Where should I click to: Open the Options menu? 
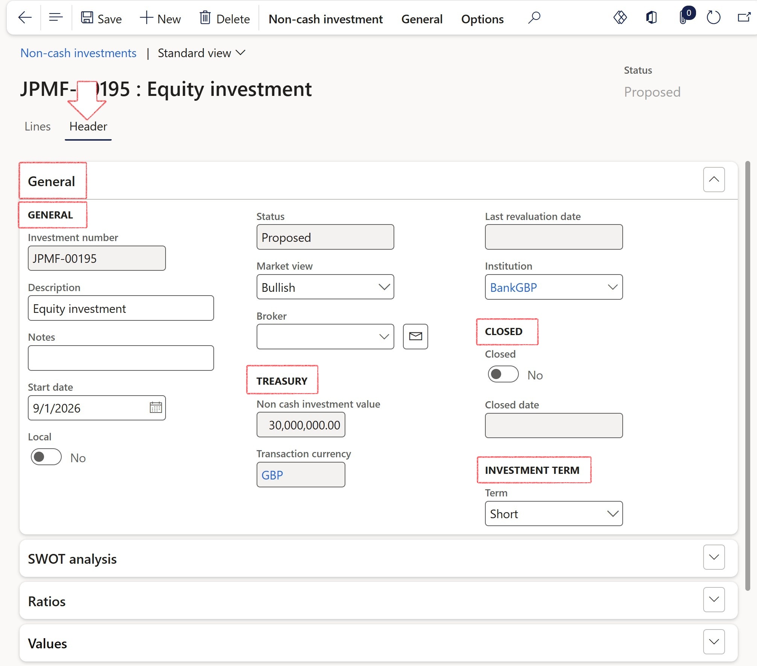[x=482, y=19]
